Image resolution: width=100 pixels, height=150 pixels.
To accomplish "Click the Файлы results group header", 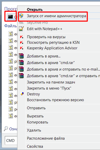I will 11,26.
